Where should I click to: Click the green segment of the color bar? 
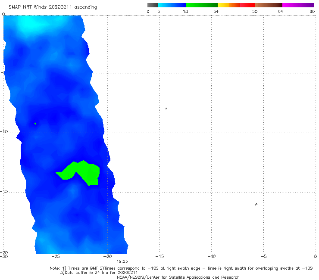click(x=202, y=5)
